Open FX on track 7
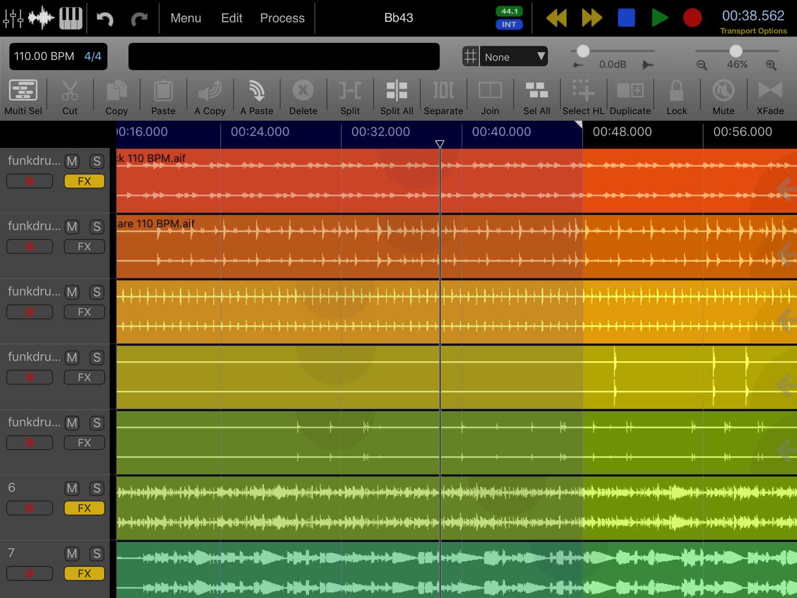 tap(84, 574)
